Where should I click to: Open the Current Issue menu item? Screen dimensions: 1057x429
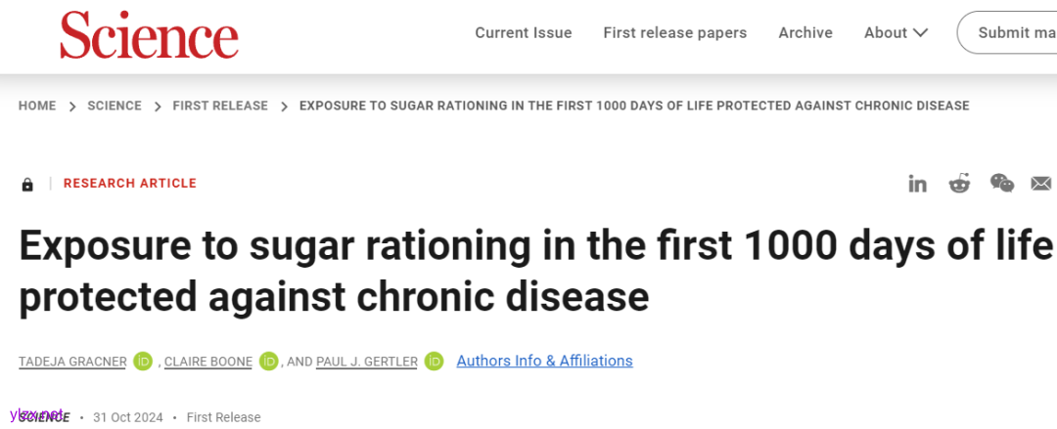(524, 33)
